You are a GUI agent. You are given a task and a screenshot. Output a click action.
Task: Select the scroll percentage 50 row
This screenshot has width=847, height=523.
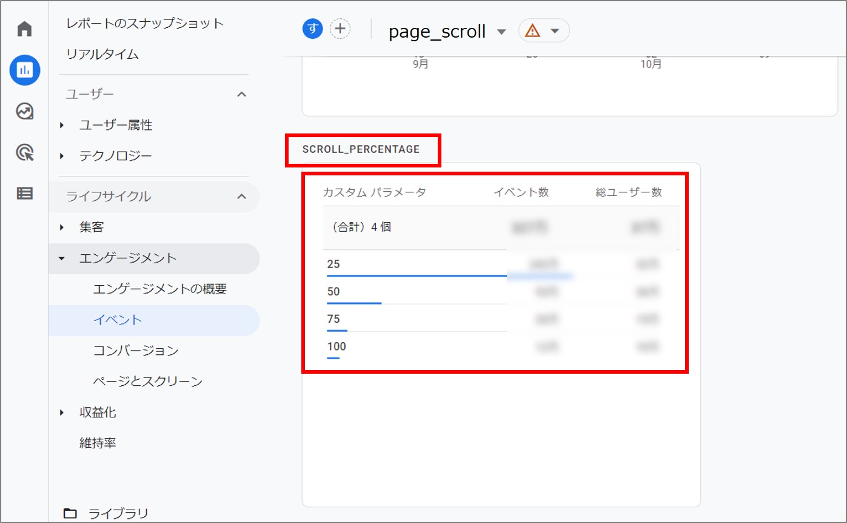501,292
